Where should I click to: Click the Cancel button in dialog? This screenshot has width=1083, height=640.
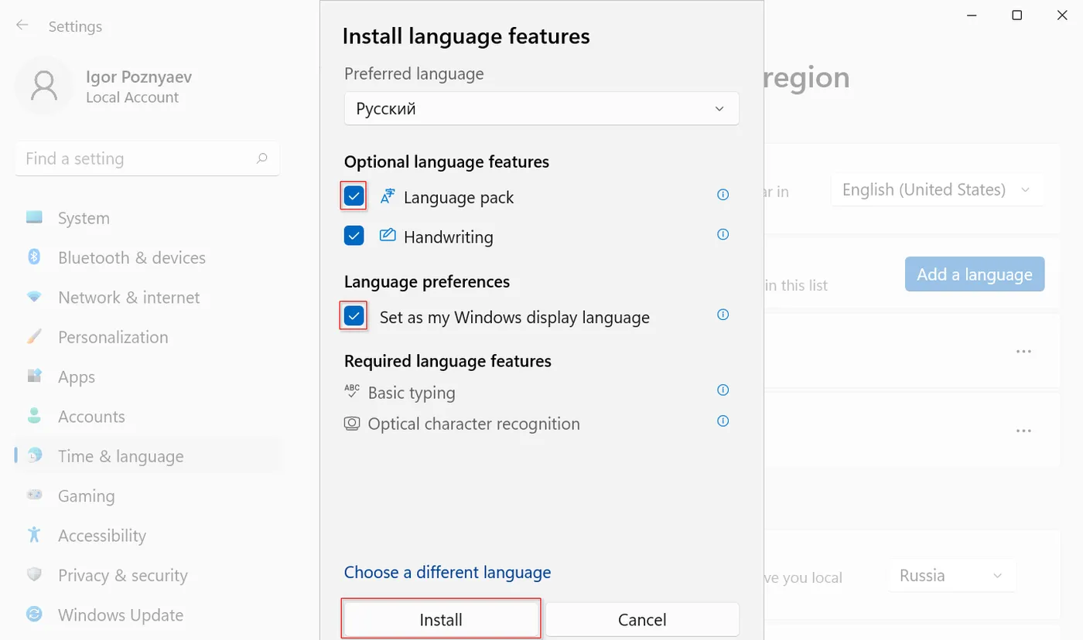tap(642, 619)
